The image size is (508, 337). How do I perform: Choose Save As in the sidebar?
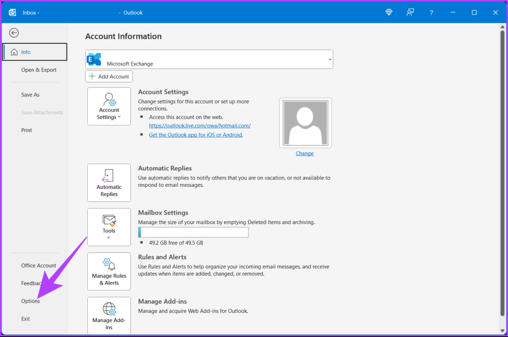pyautogui.click(x=30, y=95)
